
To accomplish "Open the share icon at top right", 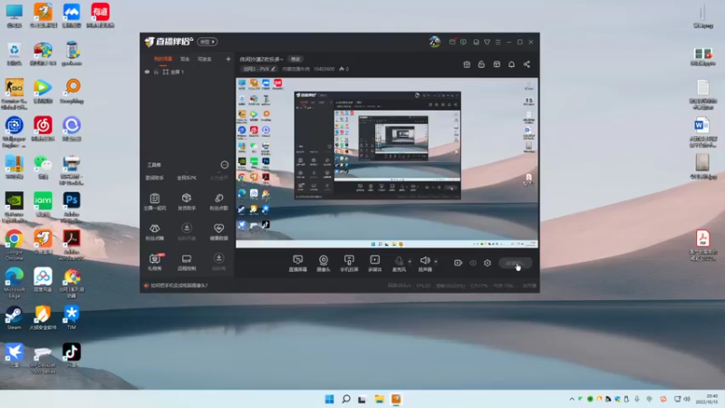I will pos(527,64).
